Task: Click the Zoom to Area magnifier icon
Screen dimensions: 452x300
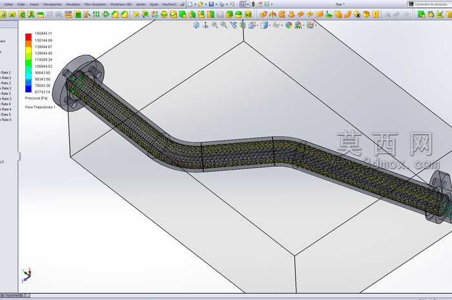Action: 224,25
